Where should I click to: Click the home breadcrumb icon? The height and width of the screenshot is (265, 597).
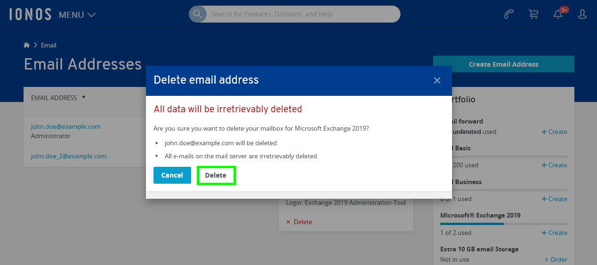[27, 45]
